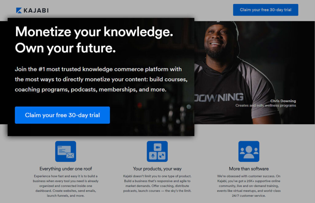This screenshot has width=315, height=203.
Task: Click the website and email dashboard icon
Action: coord(66,151)
